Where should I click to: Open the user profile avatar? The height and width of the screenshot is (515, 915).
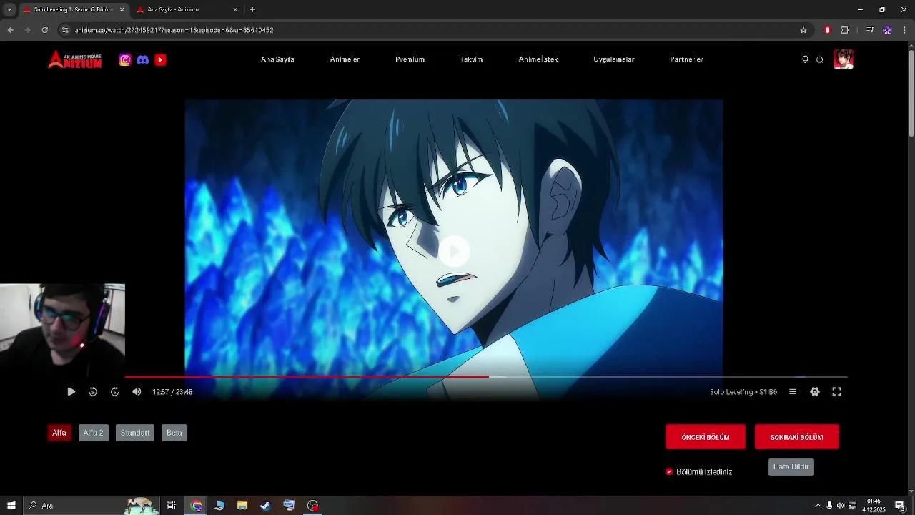click(x=844, y=59)
